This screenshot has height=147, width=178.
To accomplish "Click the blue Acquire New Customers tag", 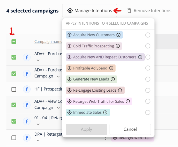I will pyautogui.click(x=94, y=35).
